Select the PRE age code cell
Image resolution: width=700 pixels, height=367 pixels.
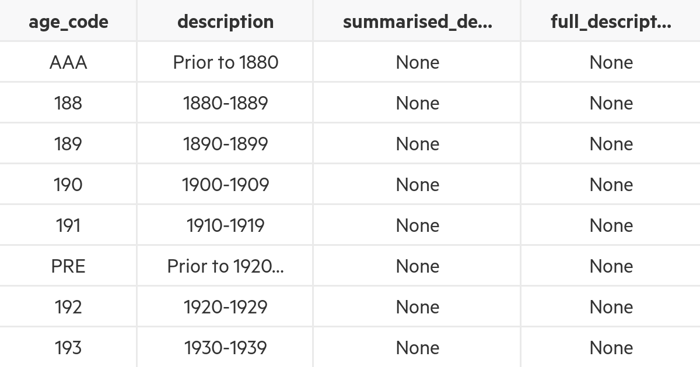68,266
